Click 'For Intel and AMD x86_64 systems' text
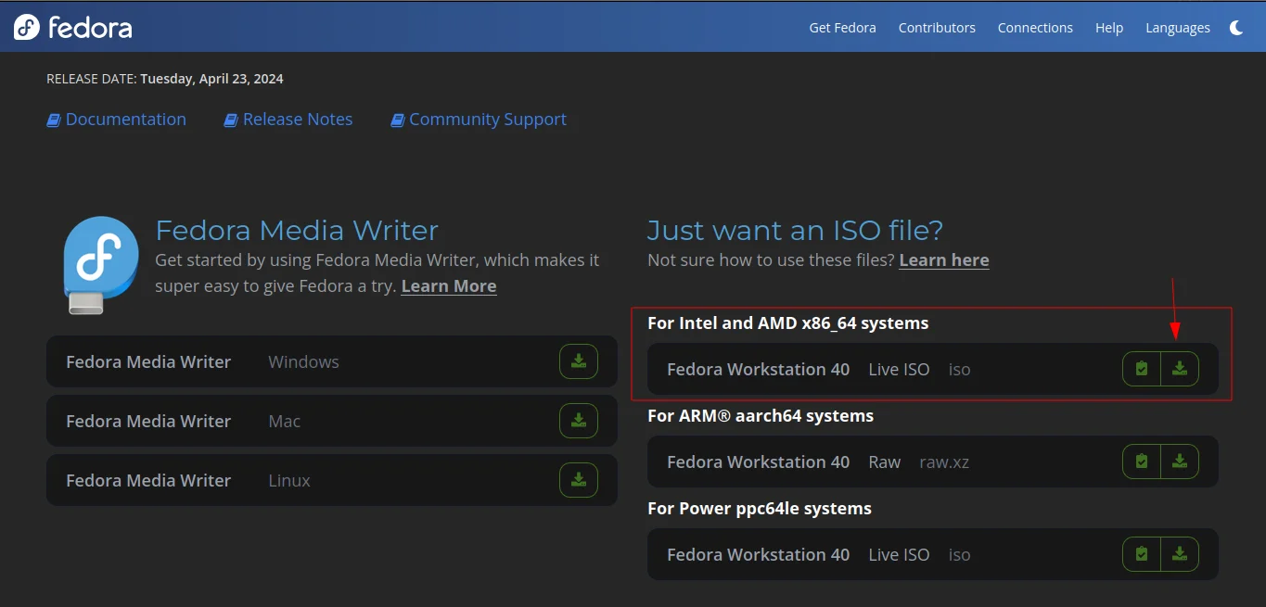This screenshot has width=1266, height=607. [788, 323]
